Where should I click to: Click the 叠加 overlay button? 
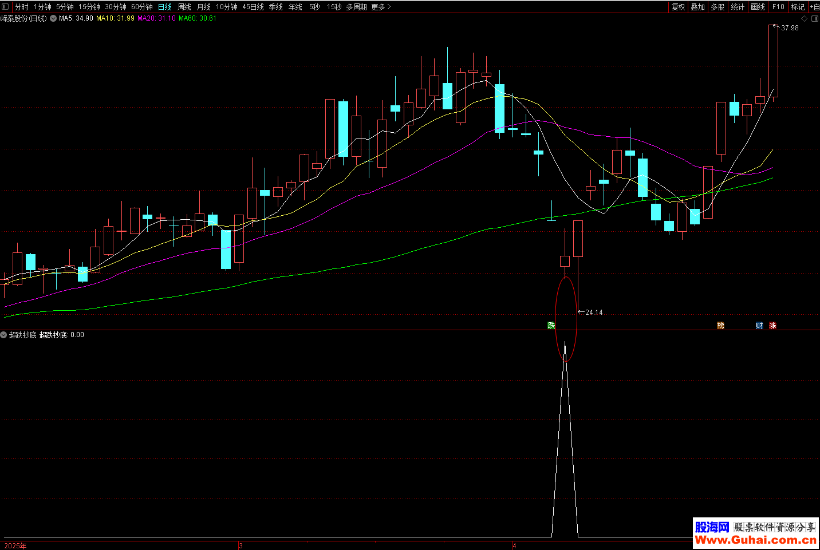[x=697, y=7]
